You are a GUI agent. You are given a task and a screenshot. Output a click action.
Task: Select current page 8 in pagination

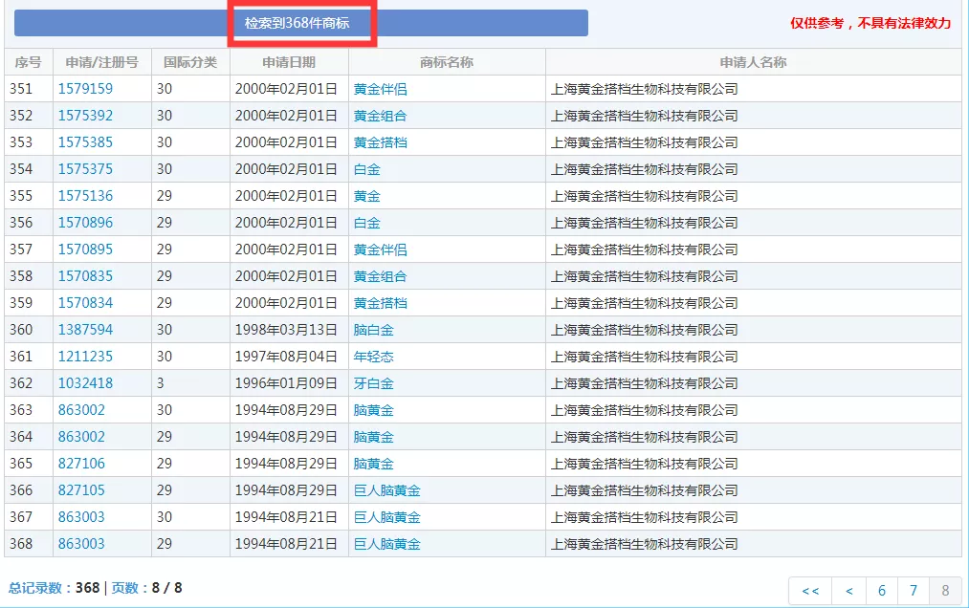click(945, 591)
